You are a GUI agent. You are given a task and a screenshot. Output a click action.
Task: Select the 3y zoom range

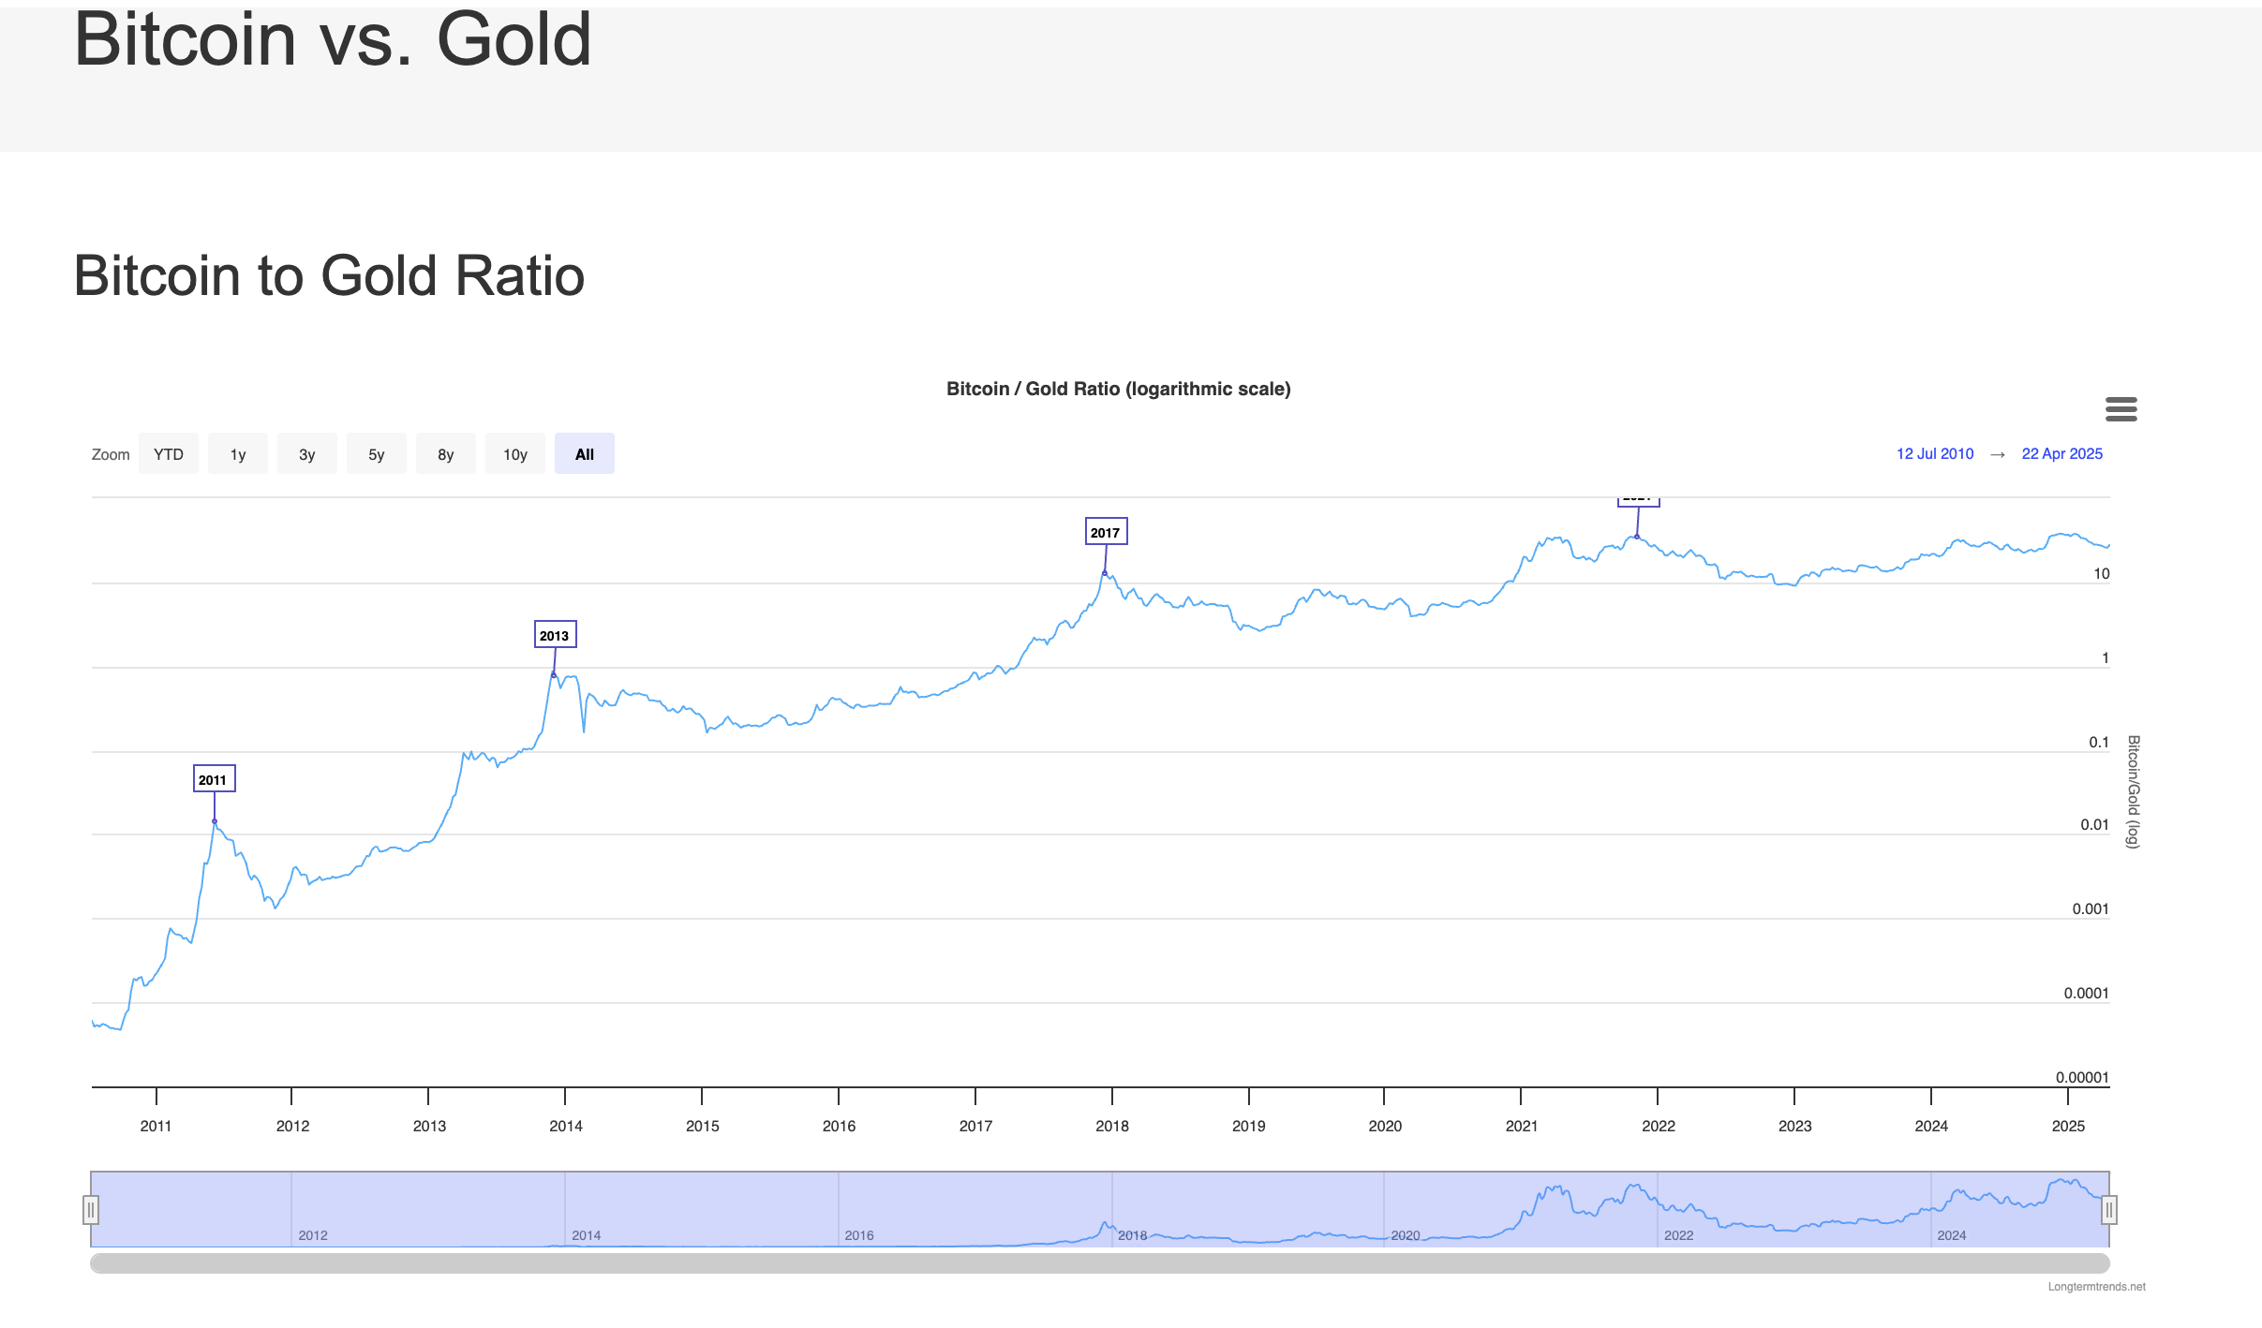(x=307, y=454)
